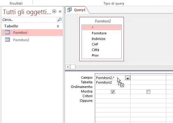Open the Campo dropdown for Fornitori2.*
Viewport: 173px width, 123px height.
[x=128, y=78]
